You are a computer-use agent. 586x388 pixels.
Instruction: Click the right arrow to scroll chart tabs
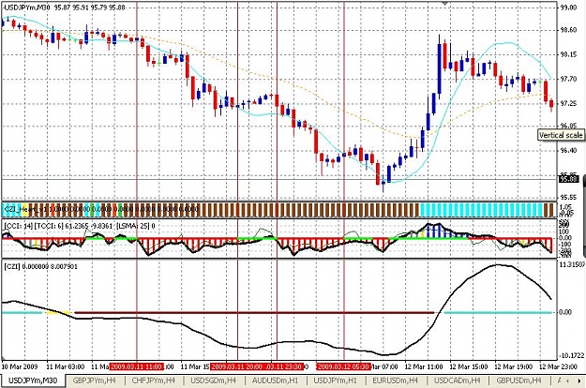(x=578, y=381)
